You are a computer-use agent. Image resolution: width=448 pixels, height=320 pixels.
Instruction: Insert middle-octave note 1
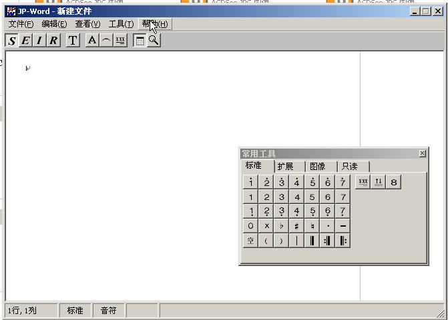(x=250, y=197)
